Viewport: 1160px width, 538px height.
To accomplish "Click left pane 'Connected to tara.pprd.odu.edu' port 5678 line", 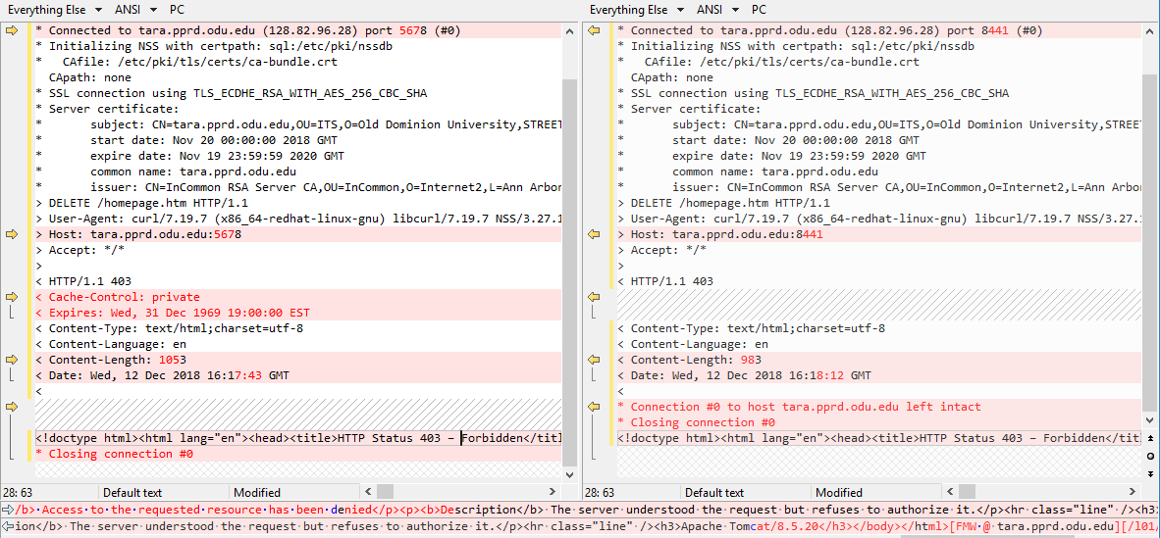I will [297, 30].
